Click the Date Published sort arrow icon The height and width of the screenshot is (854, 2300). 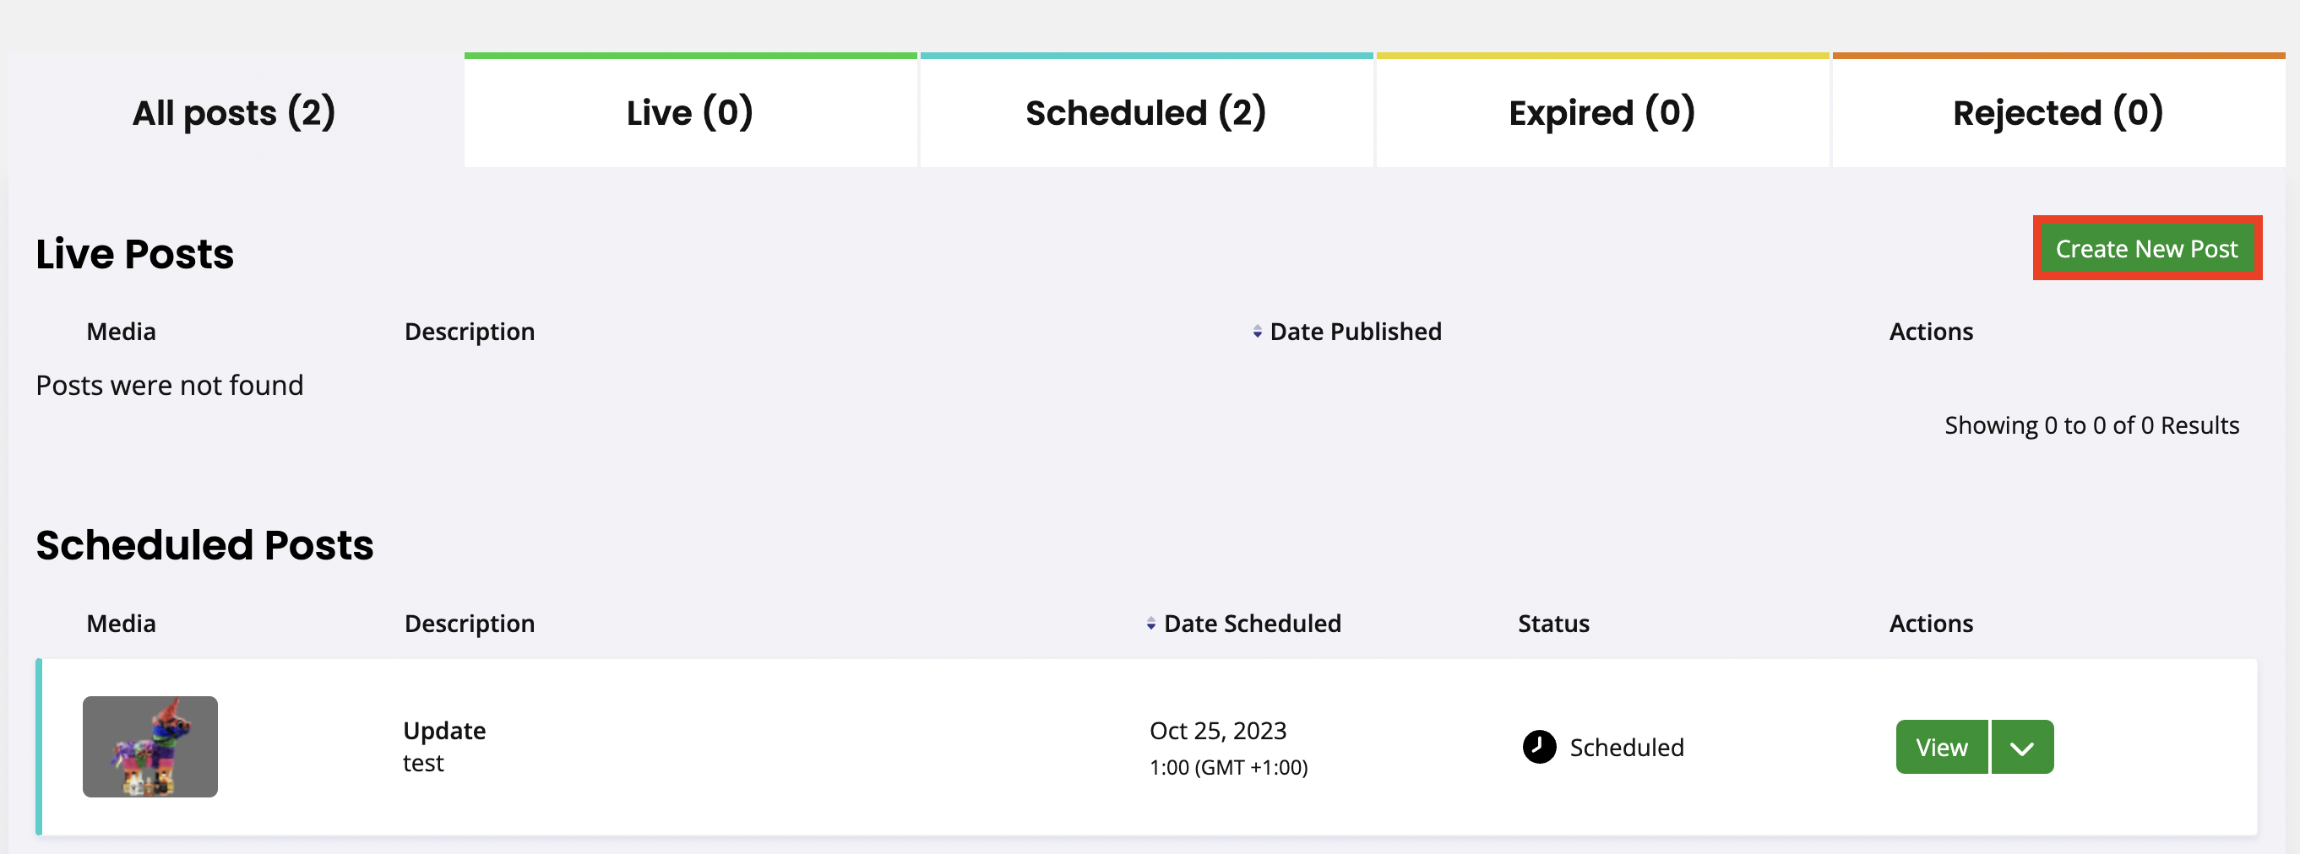1256,332
